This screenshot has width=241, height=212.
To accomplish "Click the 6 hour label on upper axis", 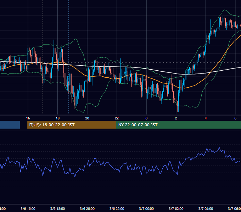I will click(235, 118).
